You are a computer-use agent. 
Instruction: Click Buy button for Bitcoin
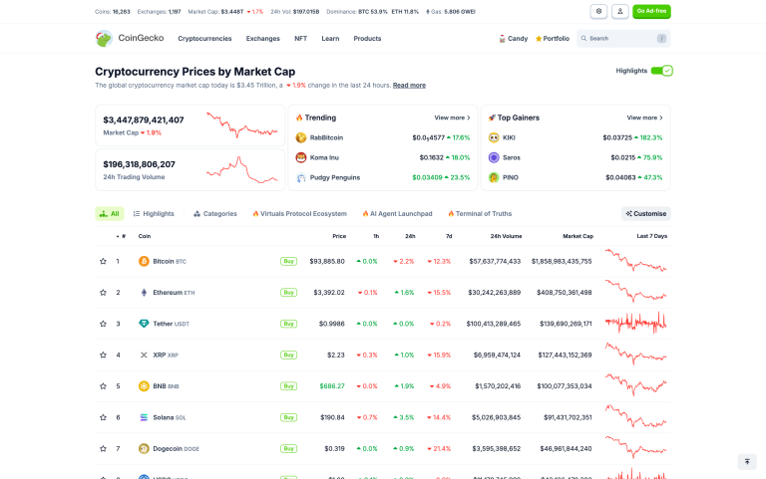click(288, 262)
